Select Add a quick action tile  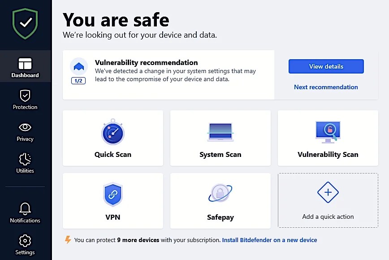328,200
